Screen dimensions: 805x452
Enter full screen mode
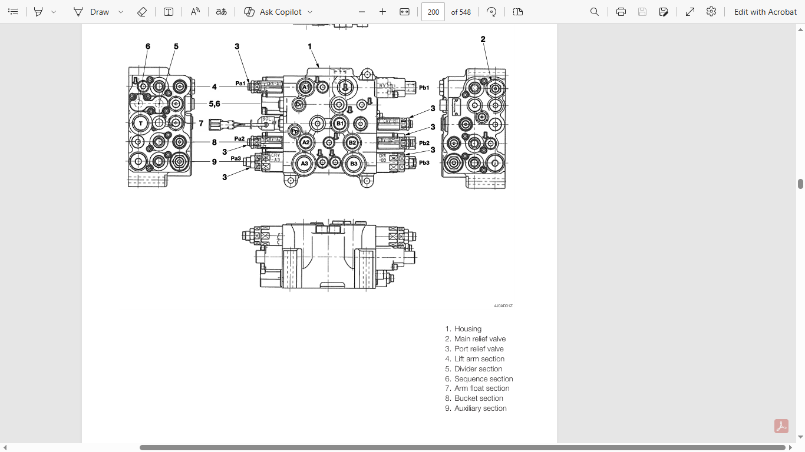pos(690,12)
